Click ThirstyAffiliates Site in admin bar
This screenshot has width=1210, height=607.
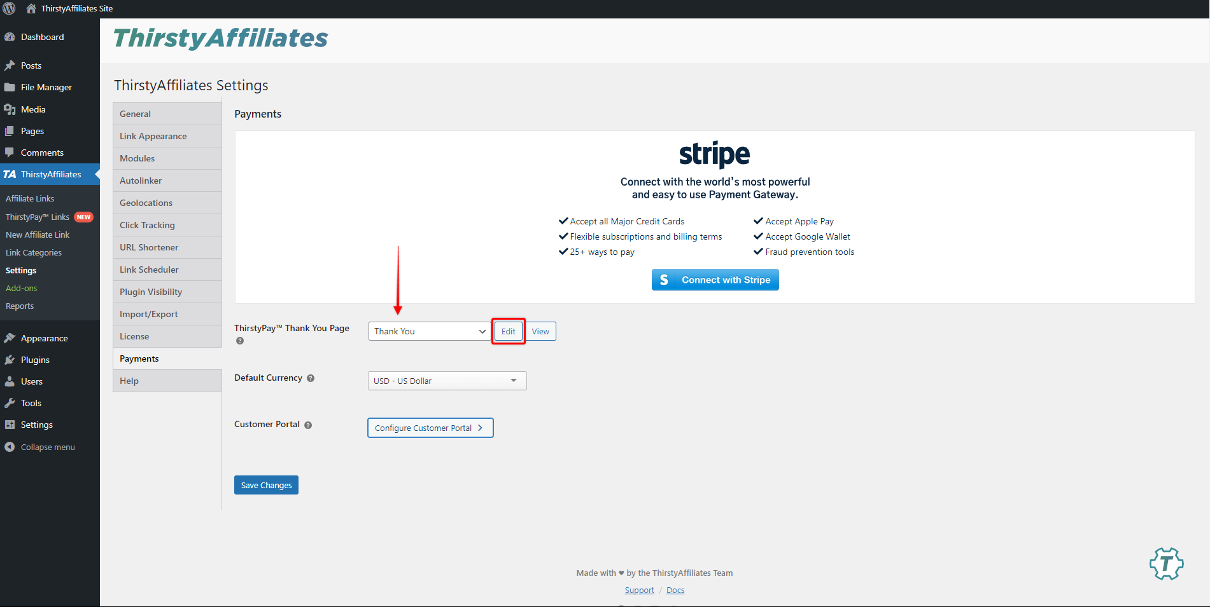tap(77, 9)
